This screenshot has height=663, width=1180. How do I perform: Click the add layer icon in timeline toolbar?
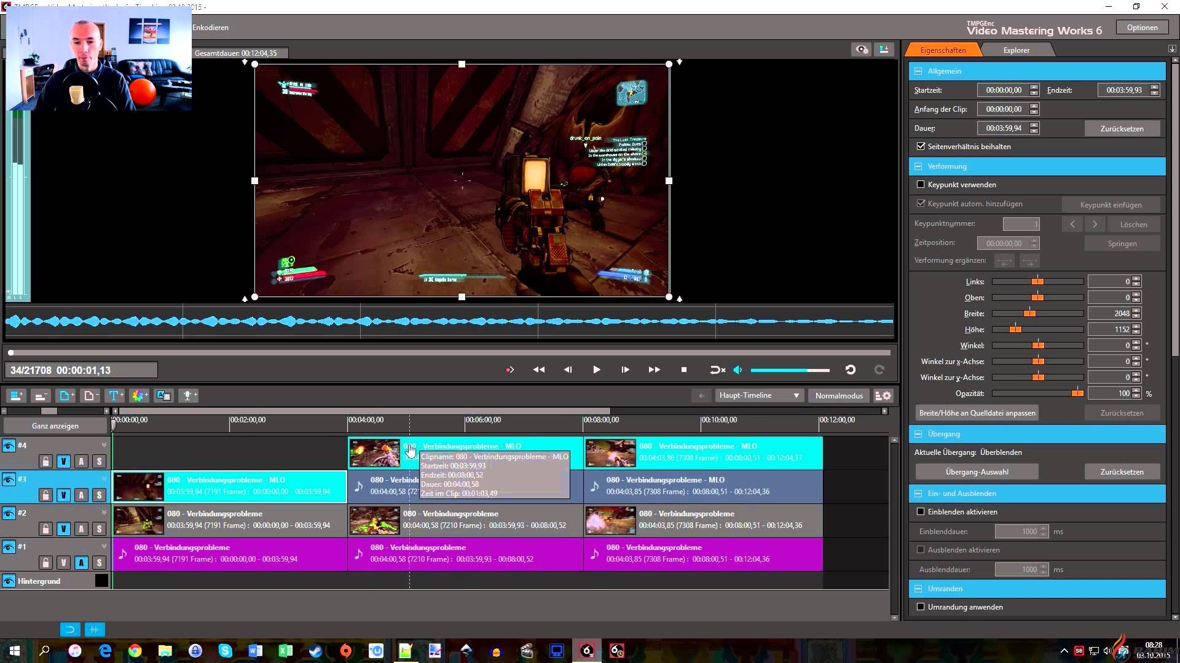(16, 396)
